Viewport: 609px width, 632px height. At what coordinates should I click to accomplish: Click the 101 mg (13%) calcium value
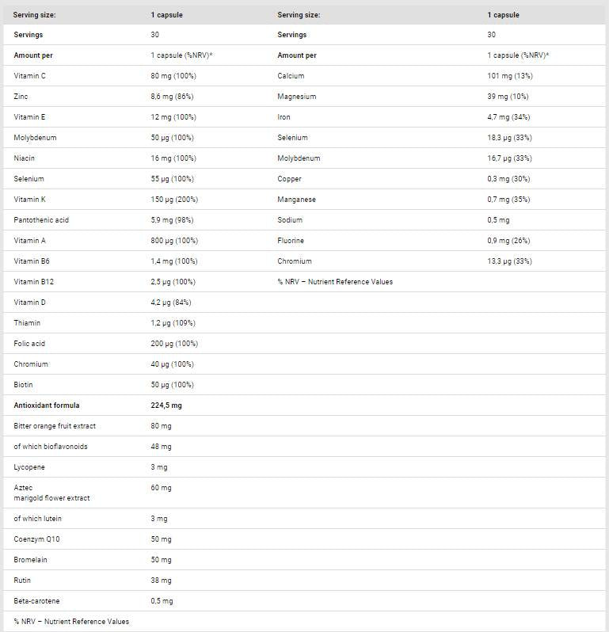(x=511, y=76)
